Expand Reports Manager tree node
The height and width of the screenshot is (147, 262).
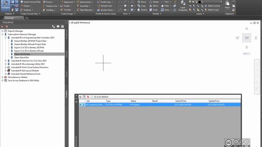click(2, 31)
